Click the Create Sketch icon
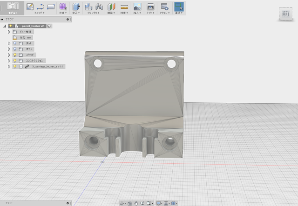The image size is (298, 206). [30, 7]
